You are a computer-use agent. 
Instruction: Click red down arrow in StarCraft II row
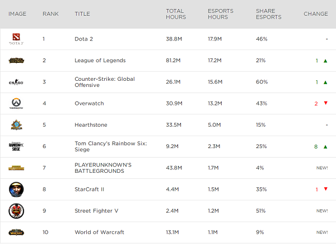point(326,189)
